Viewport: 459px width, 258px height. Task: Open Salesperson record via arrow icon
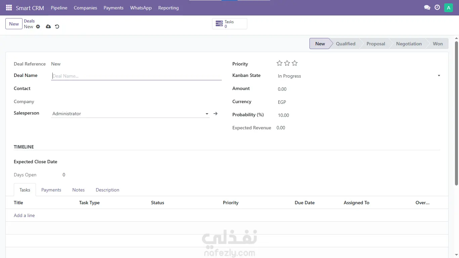[215, 114]
